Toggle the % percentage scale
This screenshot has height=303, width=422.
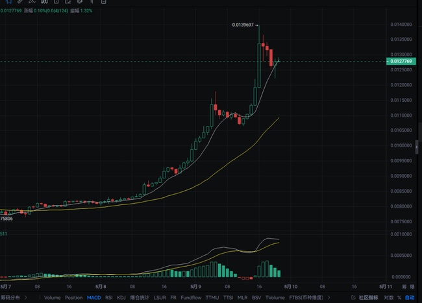(399, 297)
